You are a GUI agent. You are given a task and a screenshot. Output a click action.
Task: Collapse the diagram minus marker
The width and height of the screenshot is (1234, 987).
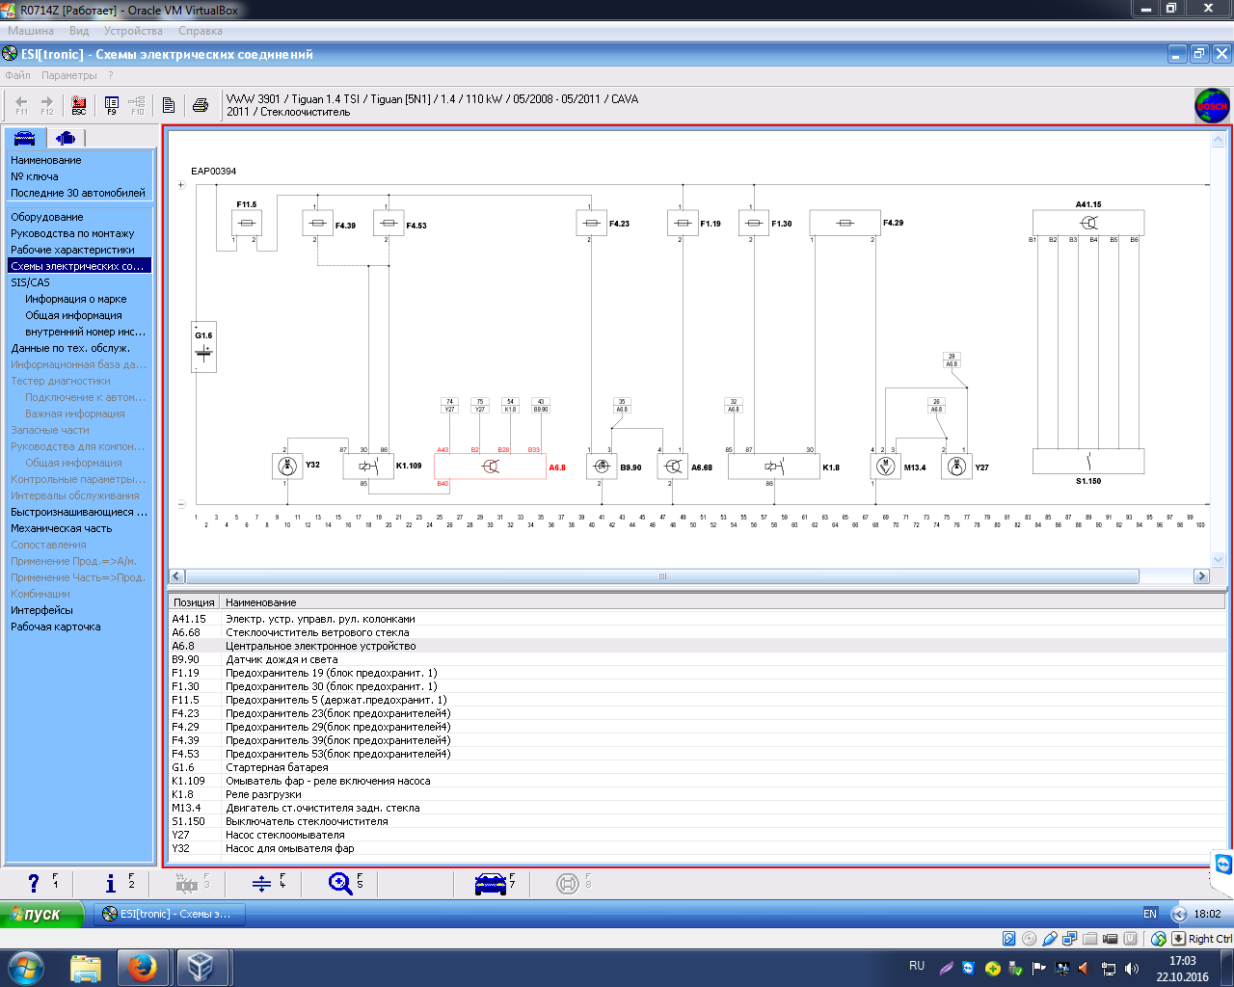pyautogui.click(x=181, y=503)
